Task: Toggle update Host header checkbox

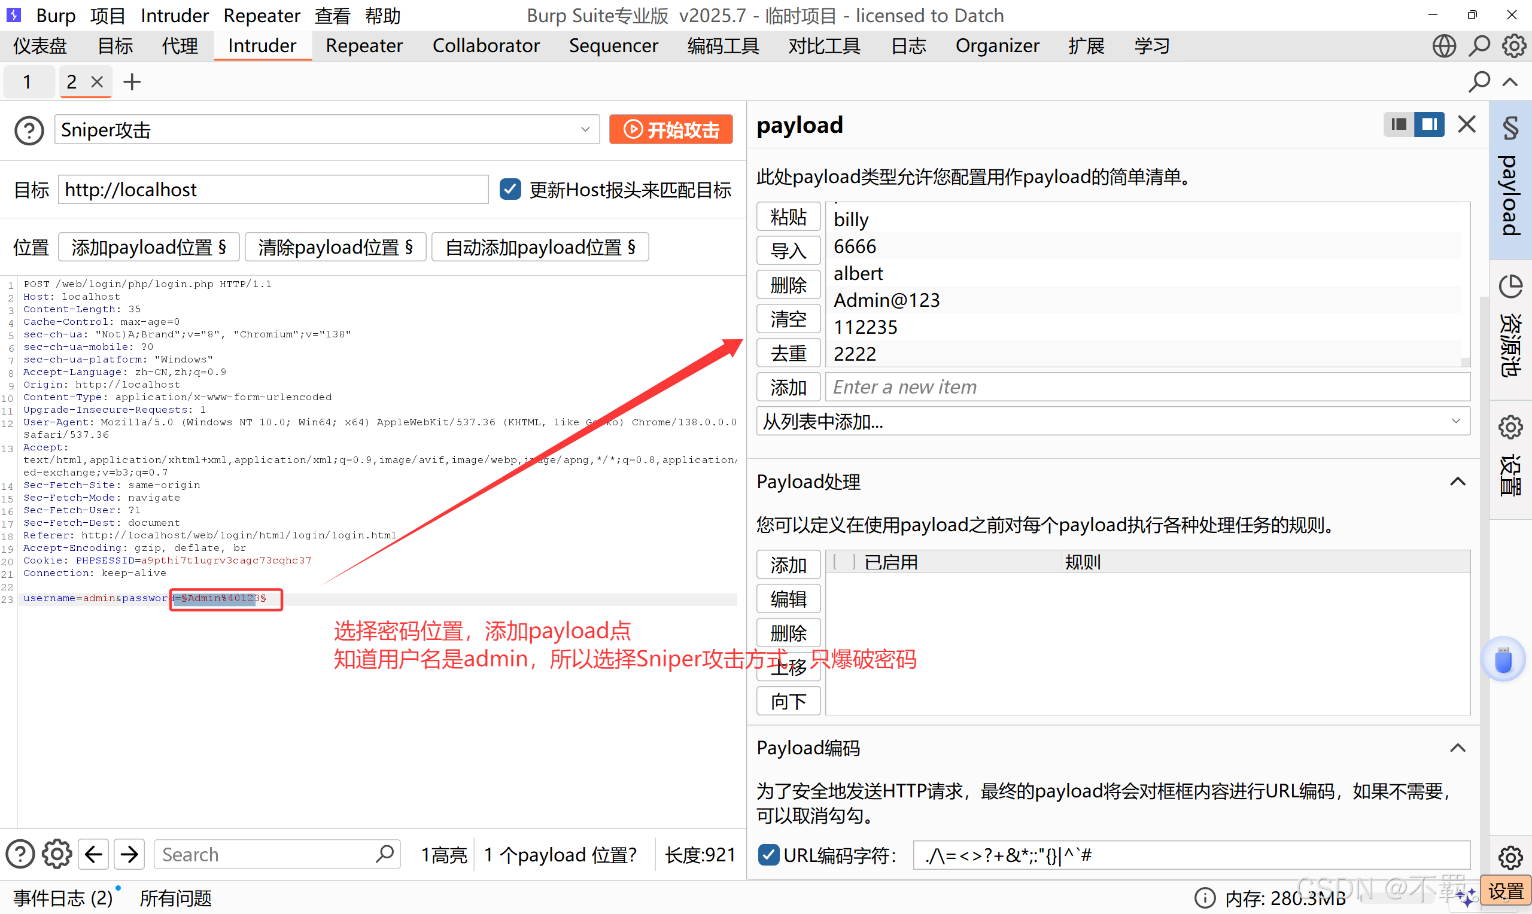Action: (510, 189)
